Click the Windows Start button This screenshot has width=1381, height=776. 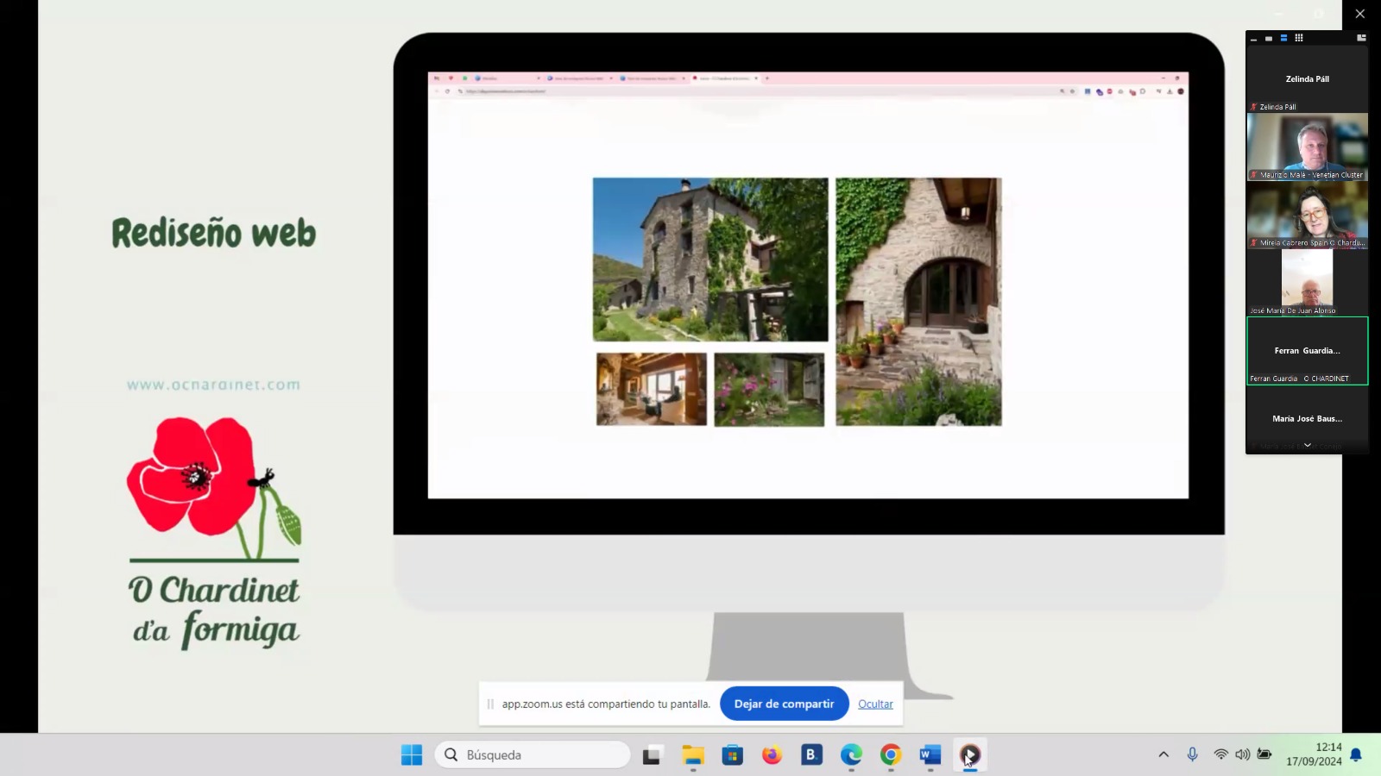tap(412, 755)
